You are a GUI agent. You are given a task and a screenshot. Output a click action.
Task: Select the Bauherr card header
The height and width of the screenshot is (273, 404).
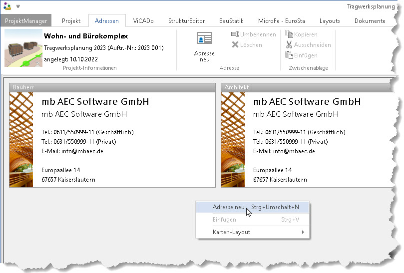coord(112,87)
